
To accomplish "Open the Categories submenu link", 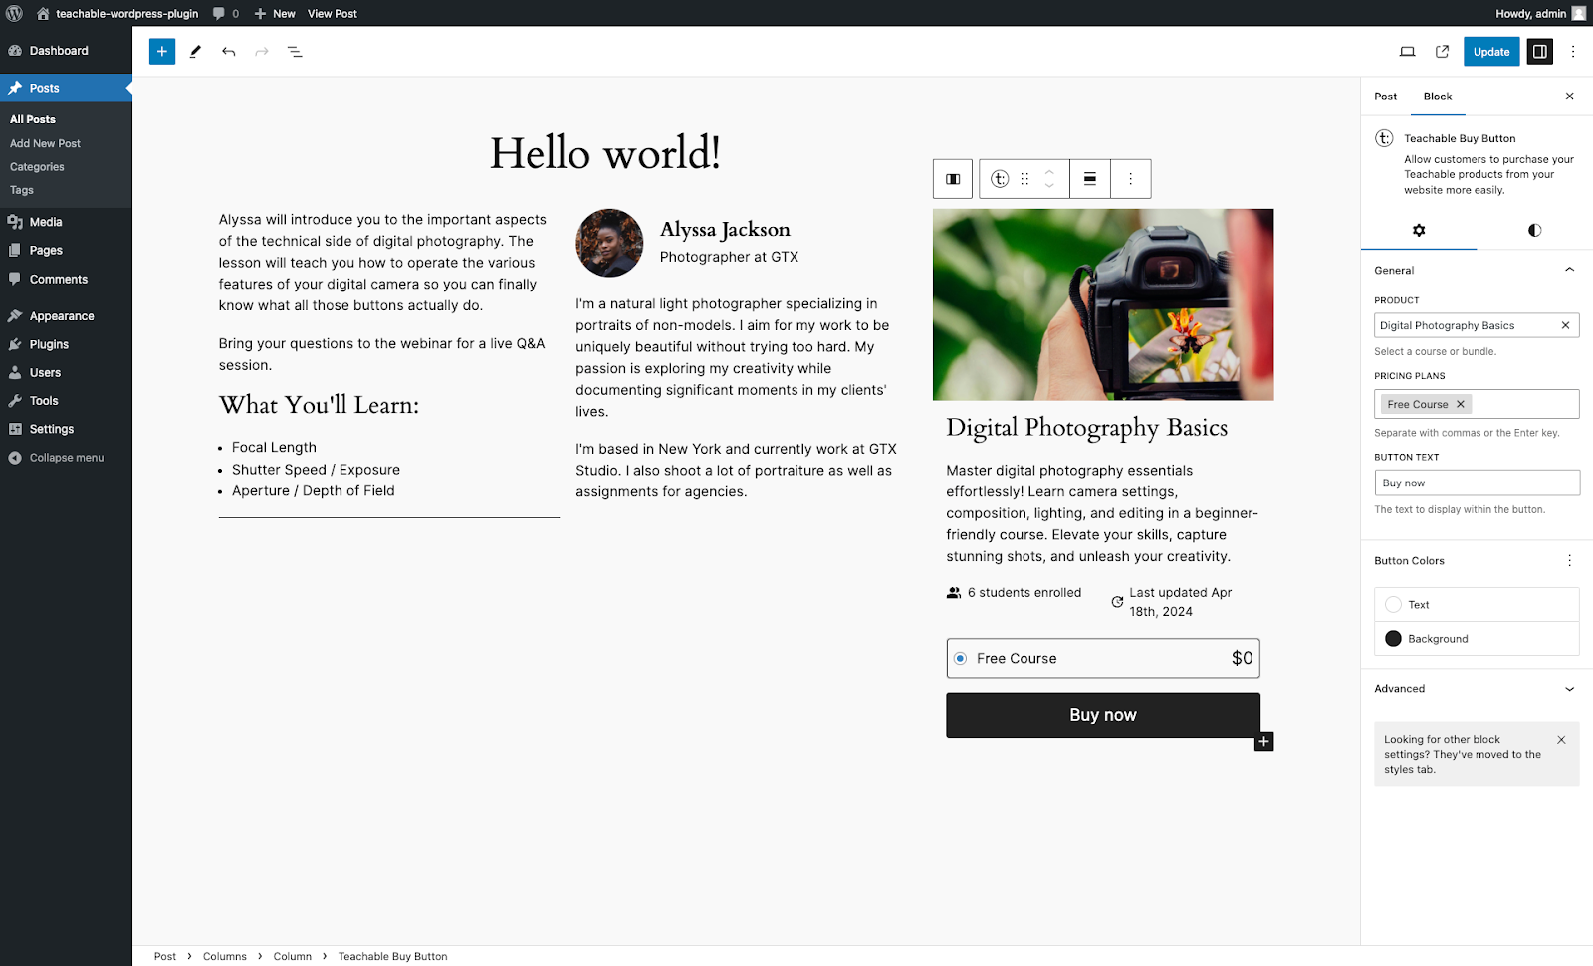I will (x=37, y=167).
